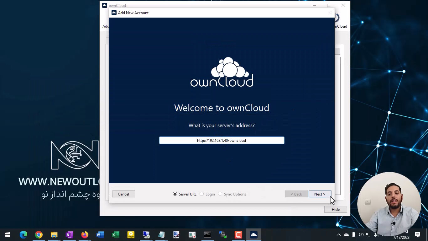This screenshot has height=241, width=428.
Task: Close the Add New Account dialog
Action: click(x=330, y=13)
